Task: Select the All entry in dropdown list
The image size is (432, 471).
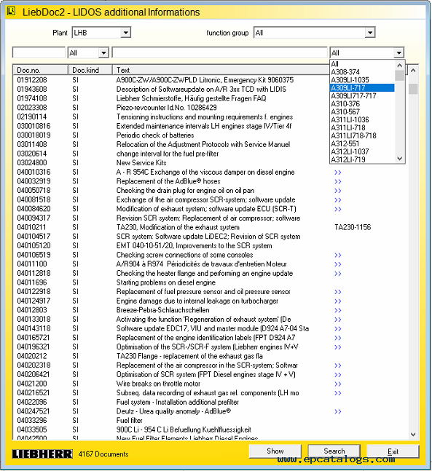Action: coord(362,64)
